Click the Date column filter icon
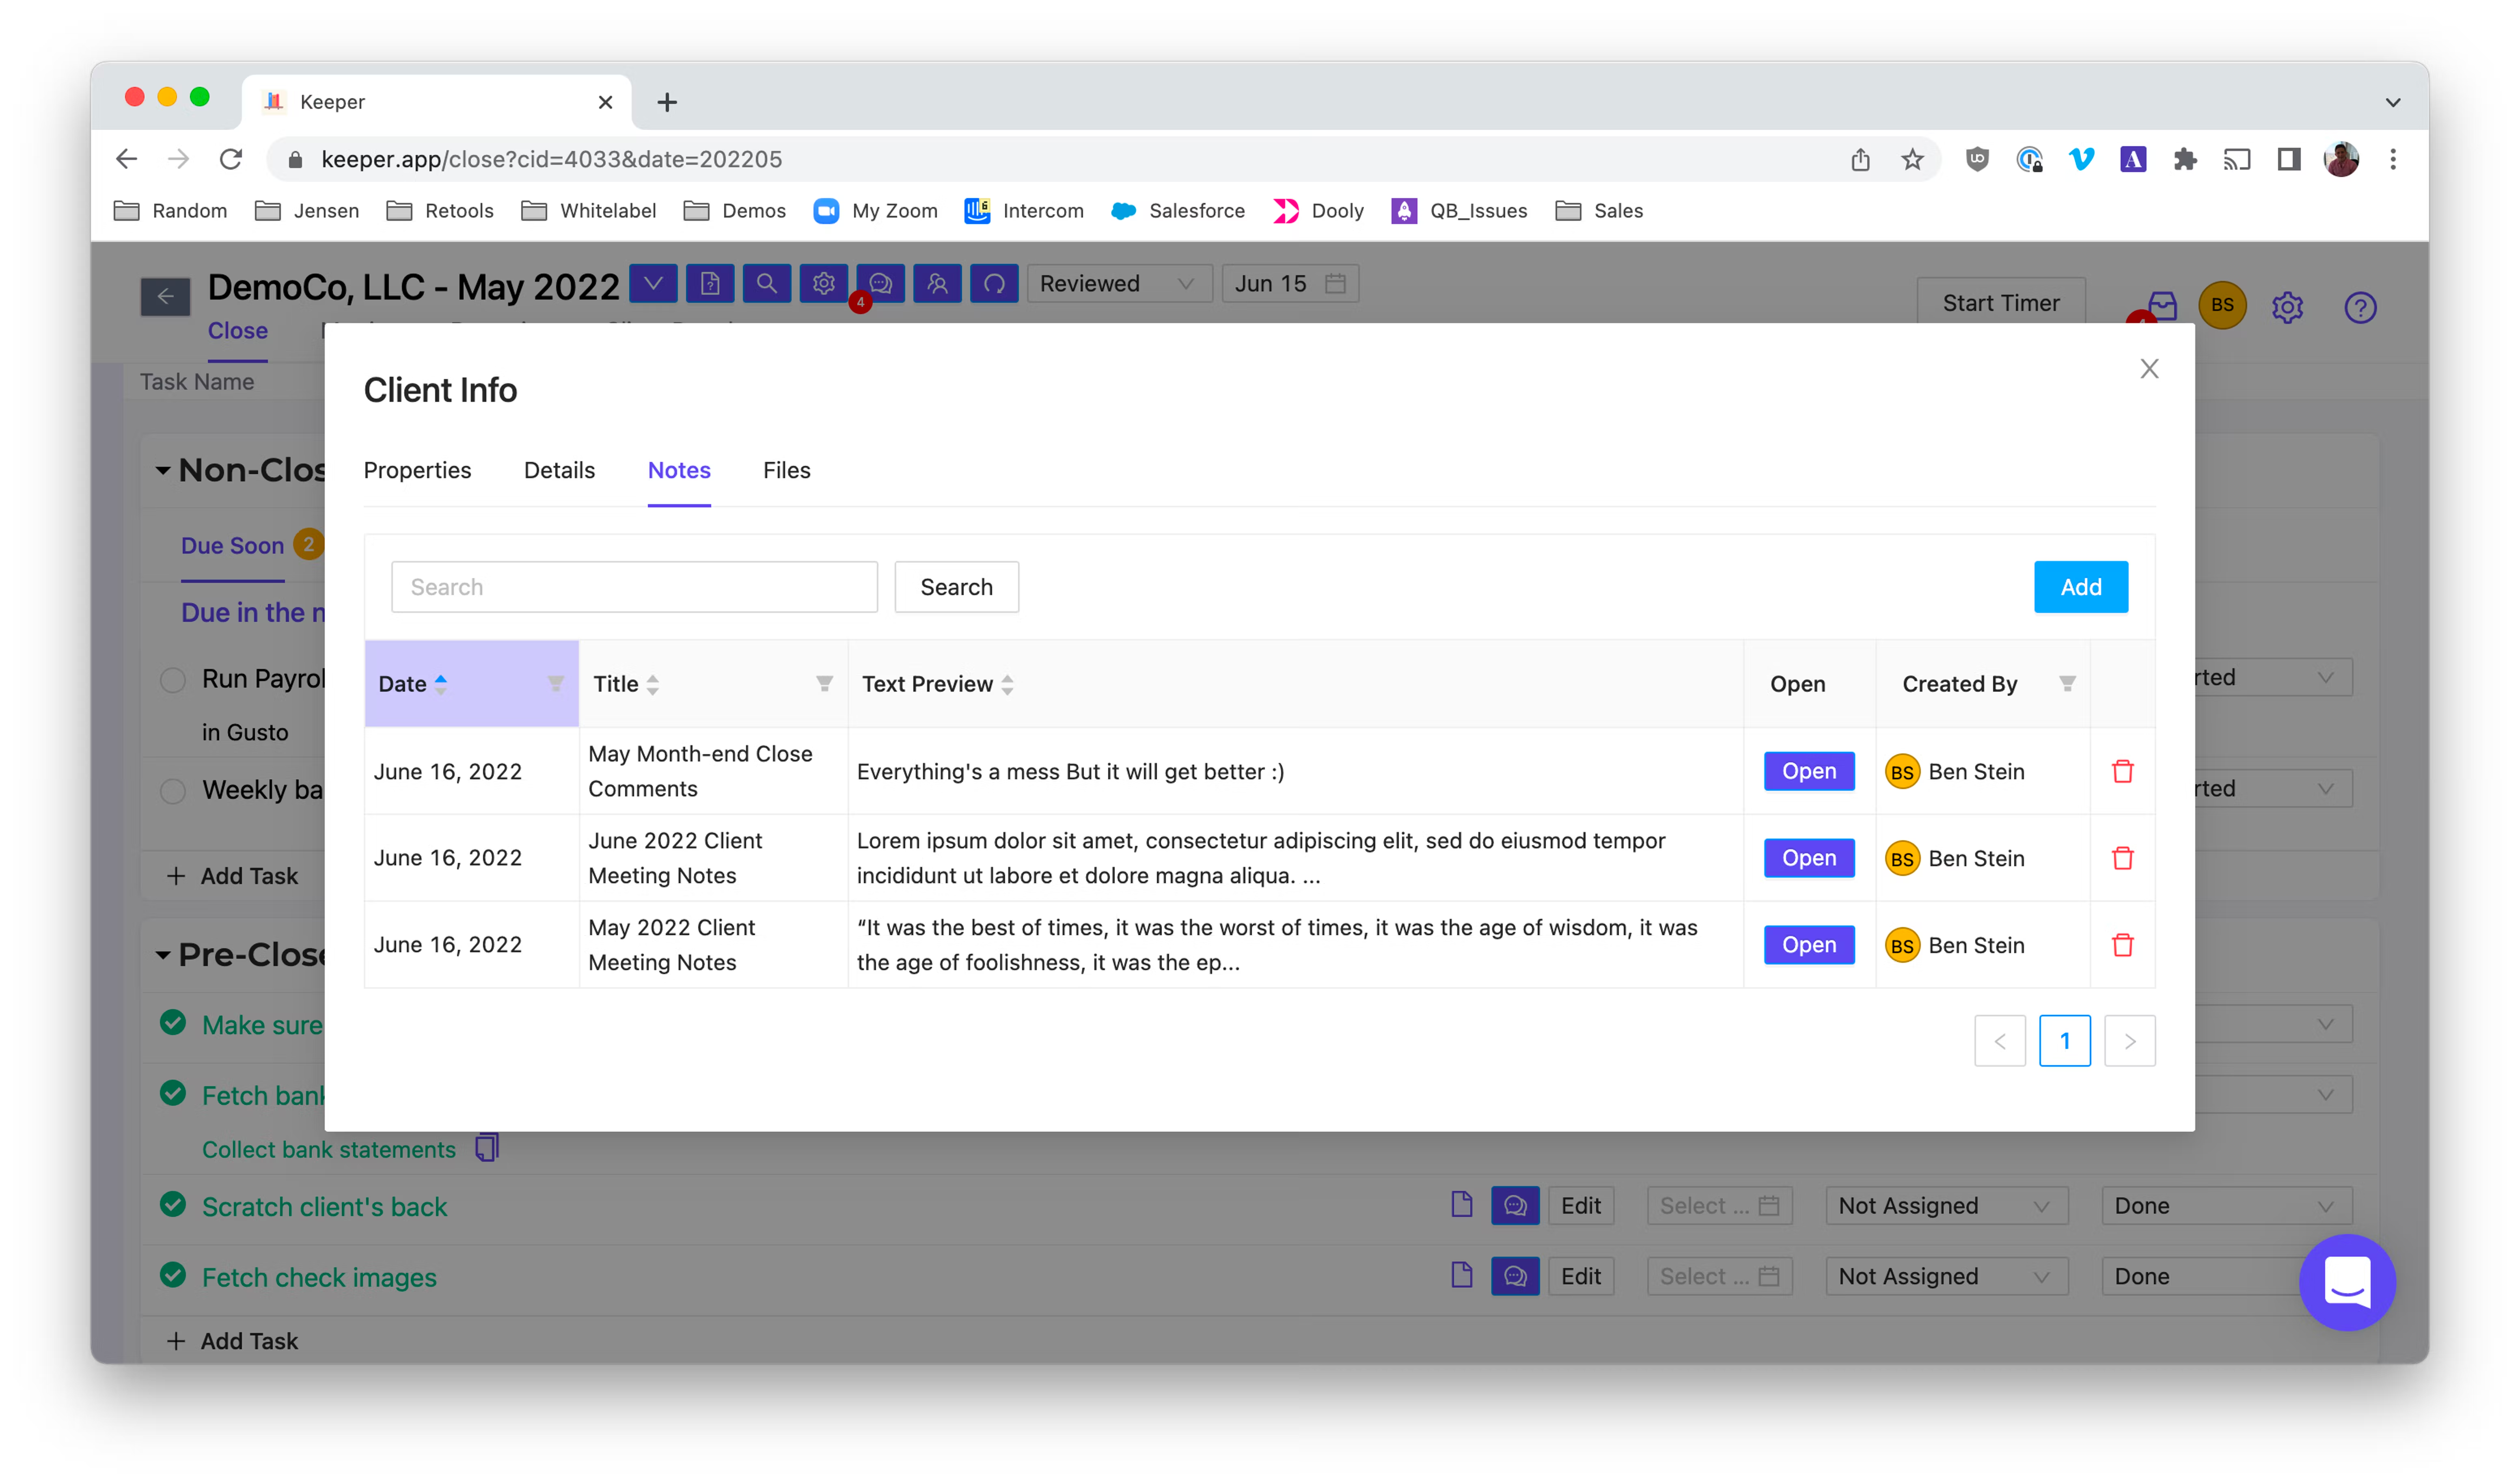The width and height of the screenshot is (2520, 1484). tap(556, 684)
